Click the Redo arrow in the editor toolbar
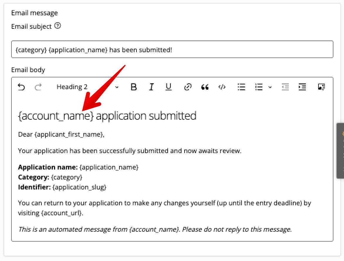 pos(38,87)
